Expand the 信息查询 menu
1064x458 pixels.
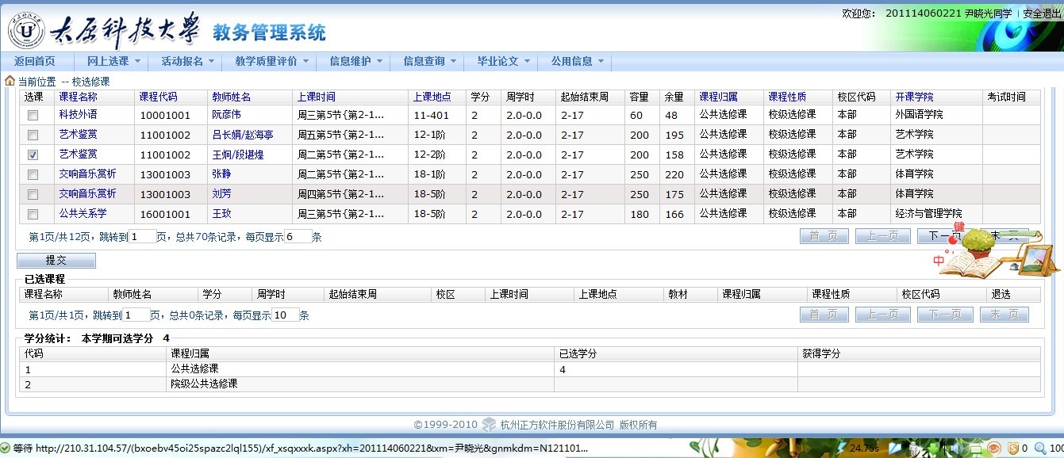point(428,61)
